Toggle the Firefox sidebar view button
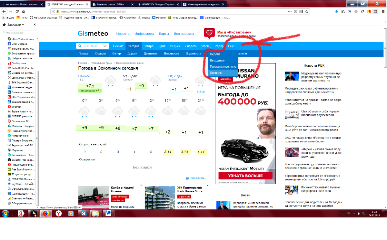This screenshot has height=240, width=387. click(x=375, y=11)
